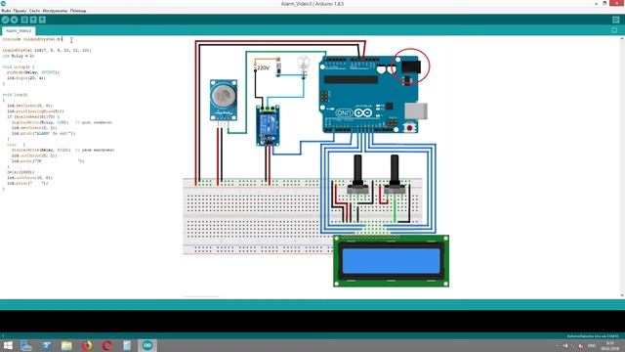Open the Файл menu
Image resolution: width=625 pixels, height=352 pixels.
pyautogui.click(x=6, y=11)
